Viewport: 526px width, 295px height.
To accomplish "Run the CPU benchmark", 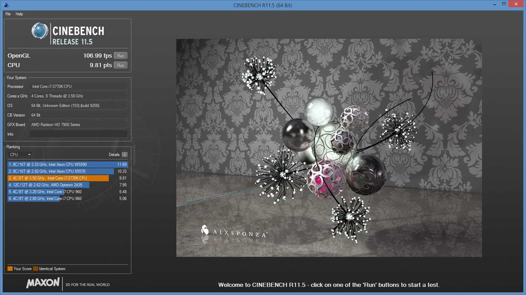I will [121, 65].
